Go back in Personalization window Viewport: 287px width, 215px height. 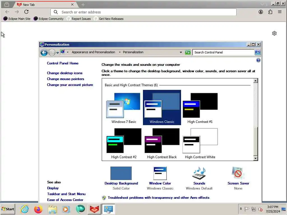(44, 53)
